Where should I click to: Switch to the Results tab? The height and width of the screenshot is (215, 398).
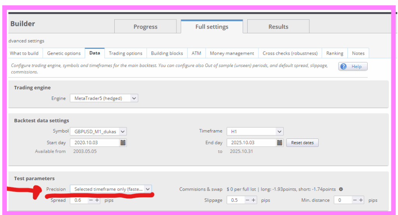[x=278, y=27]
